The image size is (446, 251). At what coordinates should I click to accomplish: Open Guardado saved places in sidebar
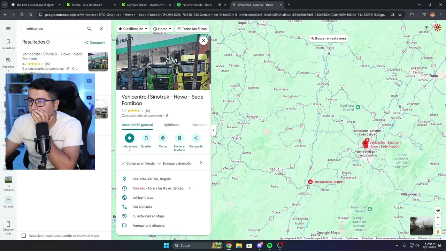click(x=8, y=44)
